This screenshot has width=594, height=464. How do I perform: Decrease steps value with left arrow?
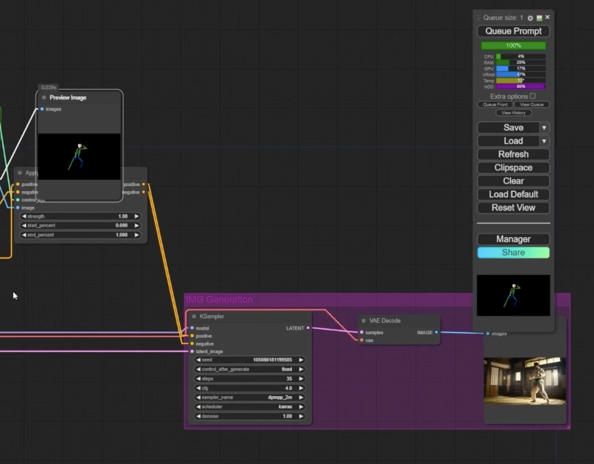tap(198, 379)
